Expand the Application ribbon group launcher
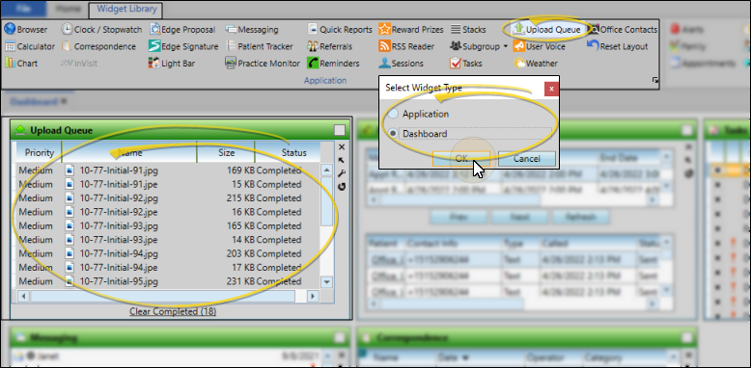The image size is (751, 368). [x=655, y=80]
